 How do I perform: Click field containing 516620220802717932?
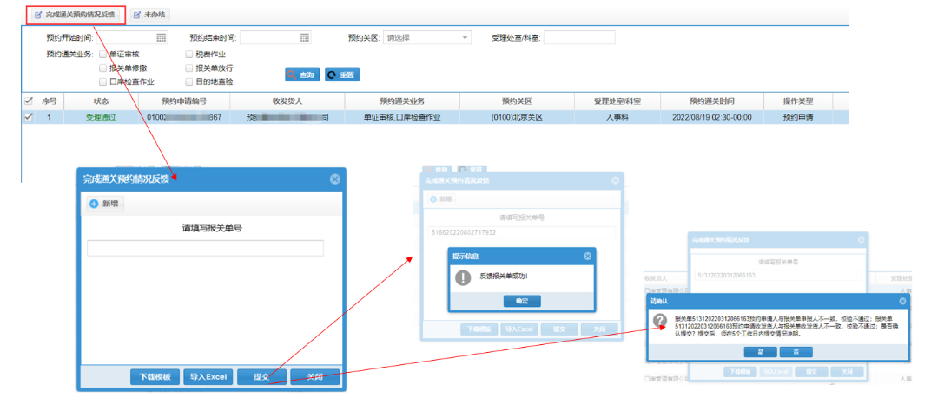pyautogui.click(x=522, y=232)
